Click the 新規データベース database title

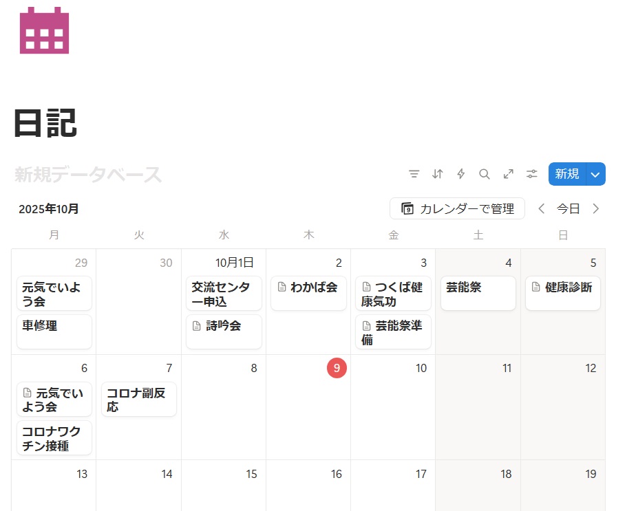(x=88, y=175)
